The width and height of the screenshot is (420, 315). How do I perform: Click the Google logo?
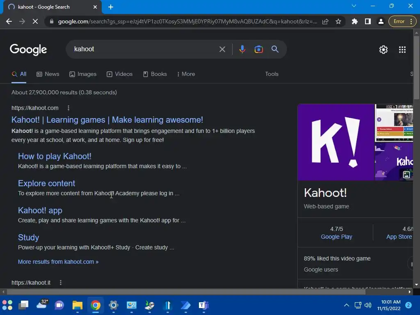[x=28, y=50]
